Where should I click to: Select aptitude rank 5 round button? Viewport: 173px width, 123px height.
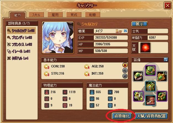point(125,76)
